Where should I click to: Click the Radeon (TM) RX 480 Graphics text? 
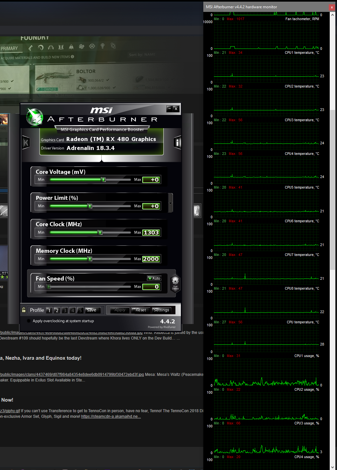111,139
